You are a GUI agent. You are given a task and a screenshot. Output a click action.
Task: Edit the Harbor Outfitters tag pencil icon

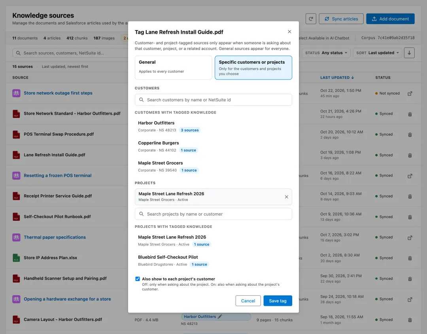(x=220, y=317)
